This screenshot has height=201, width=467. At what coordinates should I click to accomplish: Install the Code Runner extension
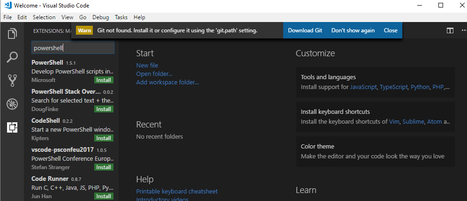pos(104,196)
